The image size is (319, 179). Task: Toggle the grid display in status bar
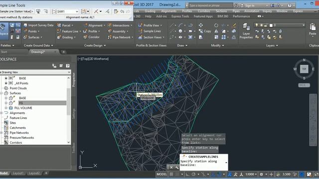pyautogui.click(x=171, y=174)
